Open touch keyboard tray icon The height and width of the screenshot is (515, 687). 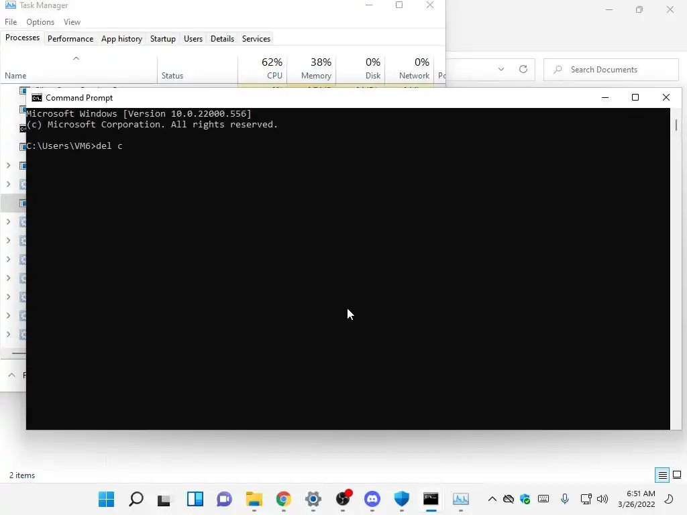tap(543, 499)
